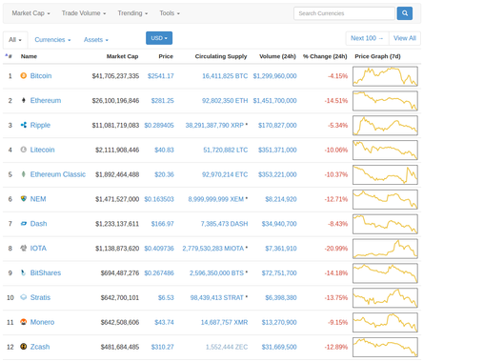
Task: Click Monero volume $13,270,900
Action: [279, 322]
